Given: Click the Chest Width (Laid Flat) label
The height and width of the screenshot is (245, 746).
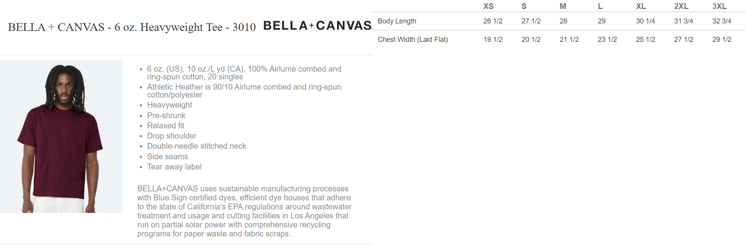Looking at the screenshot, I should (x=412, y=40).
